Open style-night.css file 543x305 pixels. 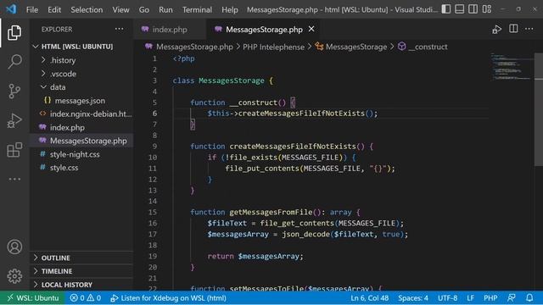81,154
